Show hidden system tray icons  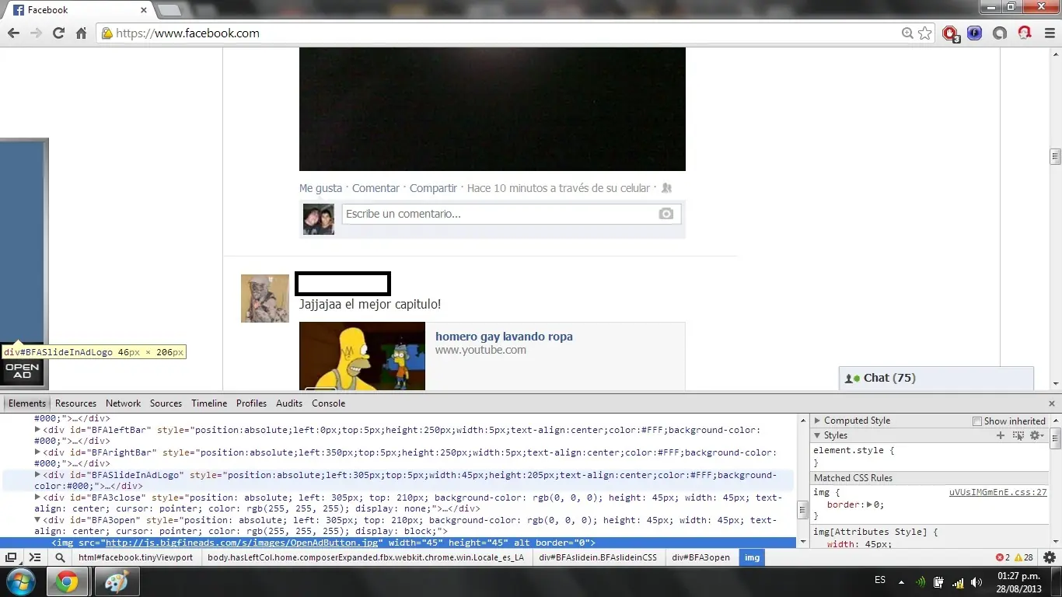point(902,582)
